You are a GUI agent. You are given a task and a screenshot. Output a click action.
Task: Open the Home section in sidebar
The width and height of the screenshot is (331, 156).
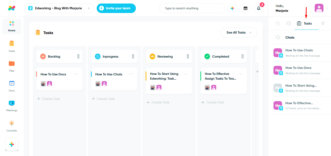12,26
